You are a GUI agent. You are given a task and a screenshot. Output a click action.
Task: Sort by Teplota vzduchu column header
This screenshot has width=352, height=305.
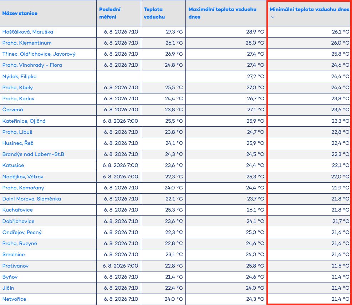point(154,13)
